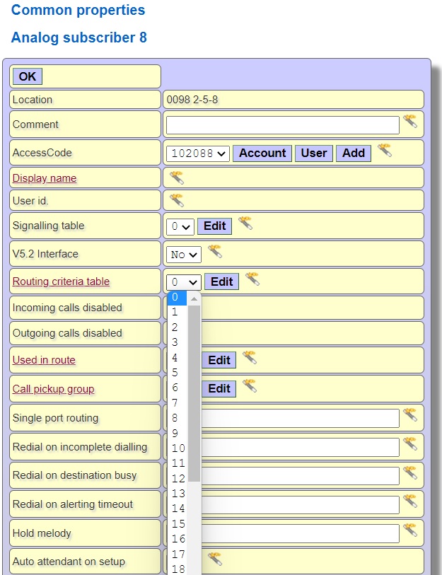Choose option 12 from the open dropdown list

click(178, 478)
